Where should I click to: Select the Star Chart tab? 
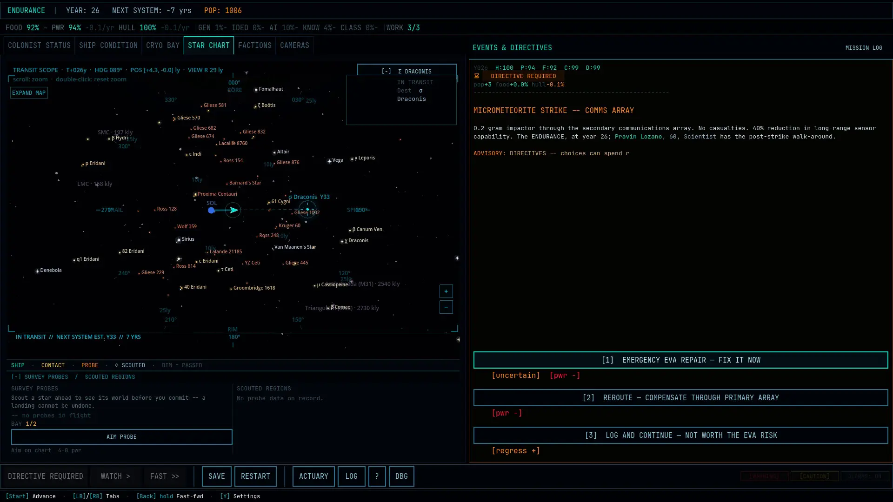point(209,46)
